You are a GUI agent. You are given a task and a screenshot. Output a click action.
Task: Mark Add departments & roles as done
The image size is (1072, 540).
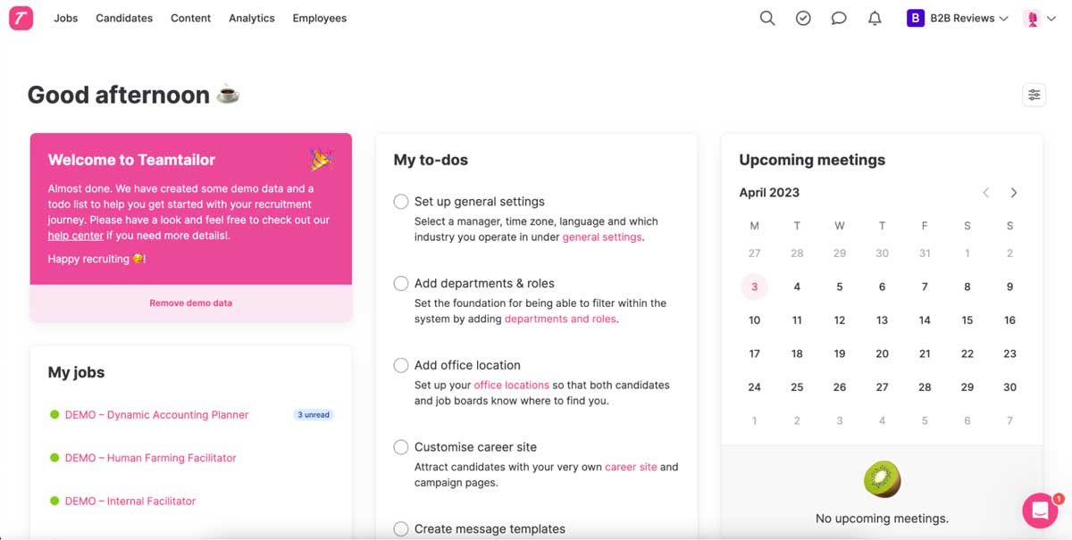(400, 283)
